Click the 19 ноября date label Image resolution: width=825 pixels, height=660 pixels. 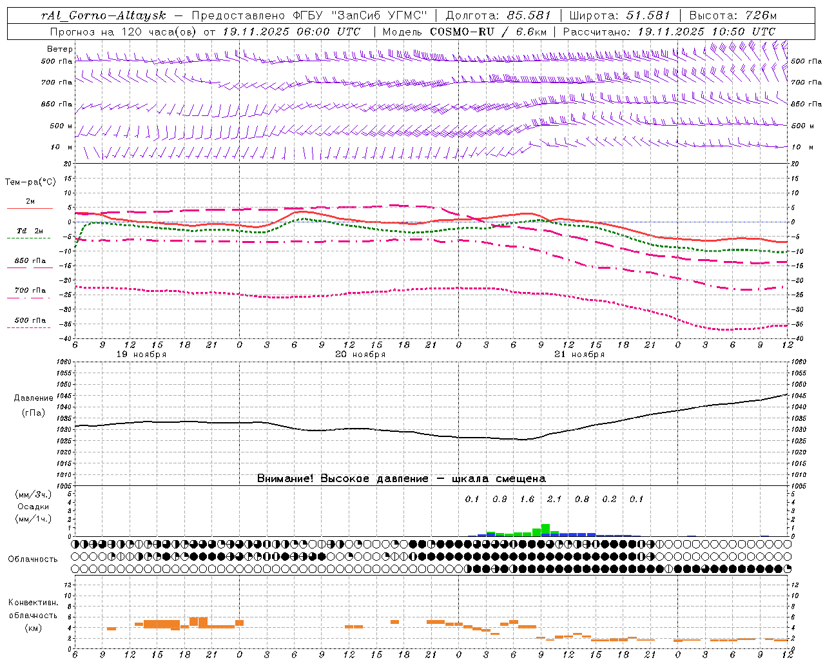[x=141, y=354]
